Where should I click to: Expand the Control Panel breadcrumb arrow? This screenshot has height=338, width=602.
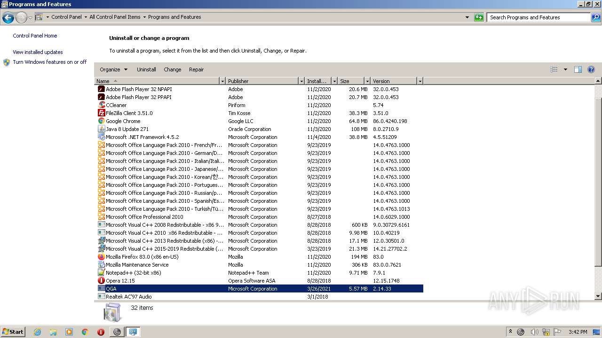tap(86, 17)
